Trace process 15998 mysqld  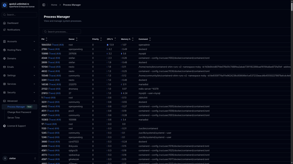tap(51, 54)
